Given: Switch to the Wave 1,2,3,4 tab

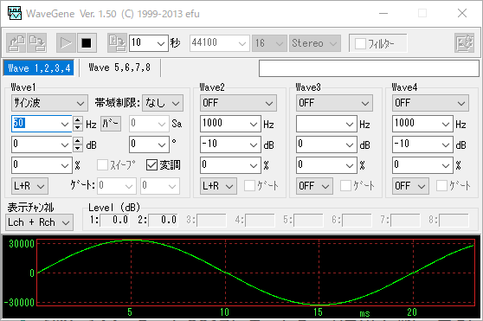Looking at the screenshot, I should [x=39, y=67].
